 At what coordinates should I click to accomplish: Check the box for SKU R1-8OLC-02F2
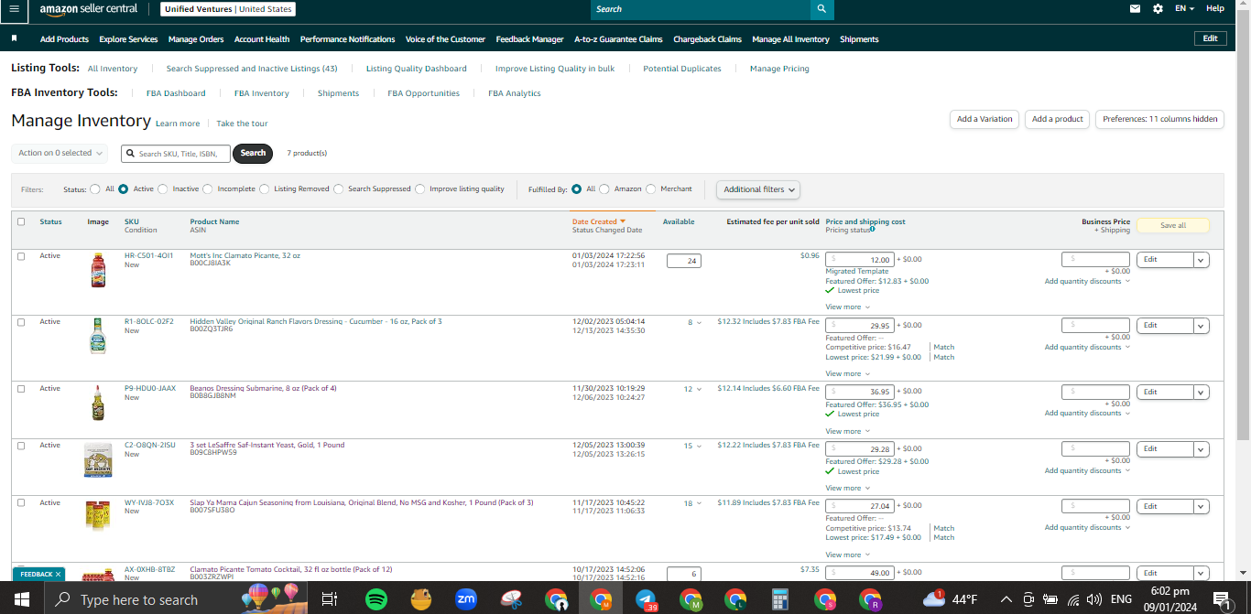(x=21, y=322)
